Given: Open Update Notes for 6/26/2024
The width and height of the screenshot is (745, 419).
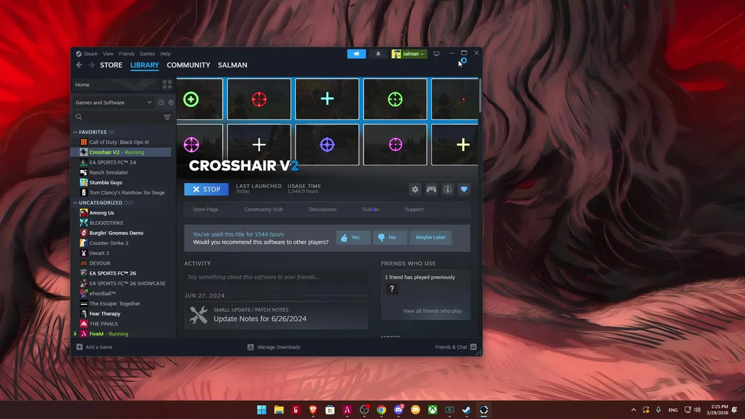Looking at the screenshot, I should pyautogui.click(x=260, y=319).
